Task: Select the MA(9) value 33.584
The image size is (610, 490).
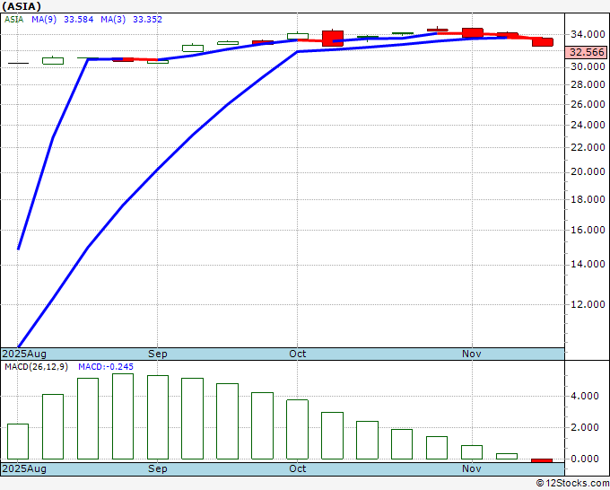Action: (79, 20)
